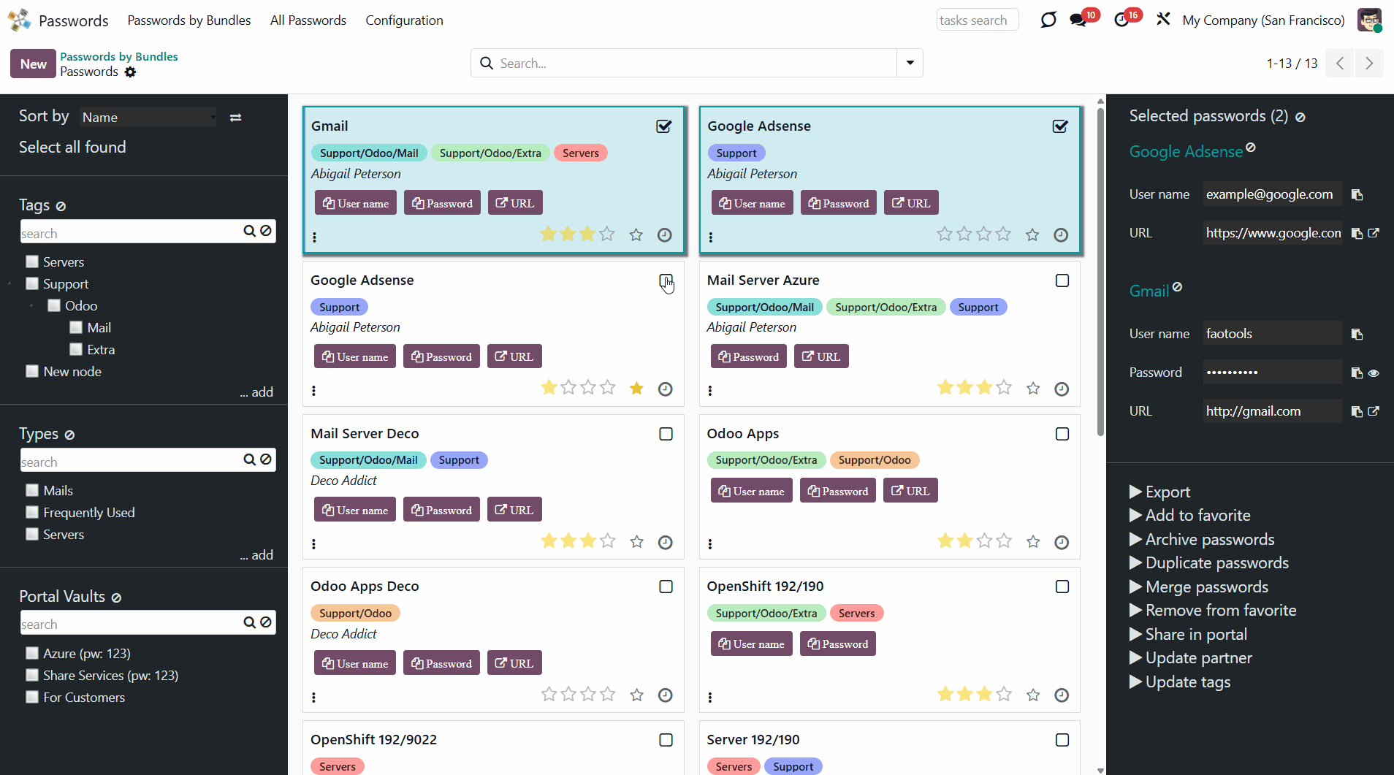Open the Configuration menu
The width and height of the screenshot is (1394, 775).
(404, 20)
